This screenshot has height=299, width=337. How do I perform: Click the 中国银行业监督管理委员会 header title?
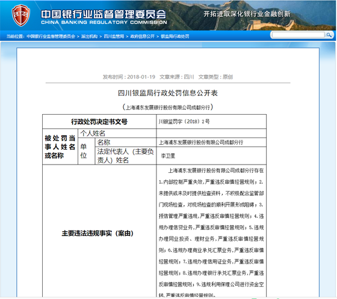(x=104, y=14)
